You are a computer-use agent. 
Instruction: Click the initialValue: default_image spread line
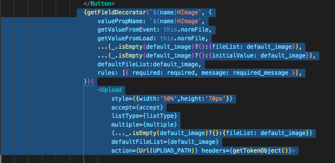207,56
